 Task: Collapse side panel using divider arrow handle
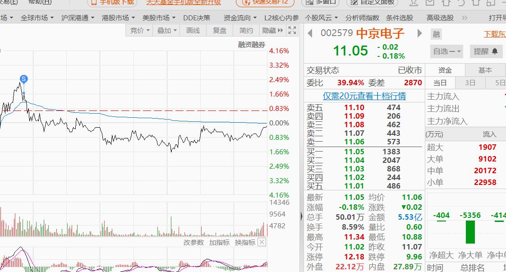(301, 217)
